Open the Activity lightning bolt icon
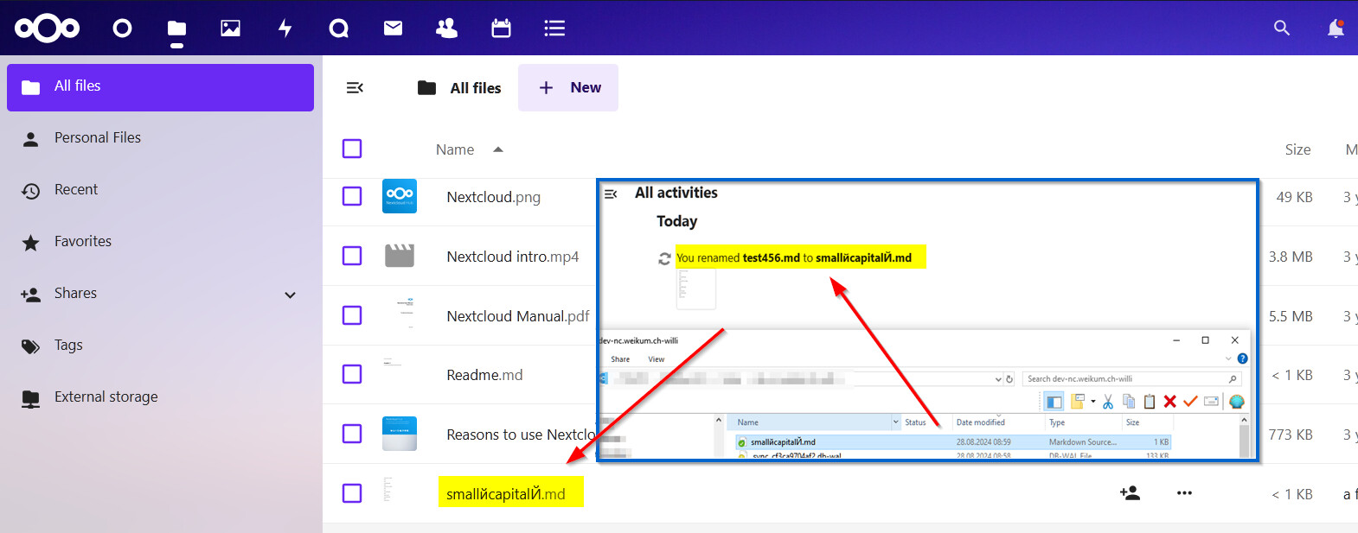The image size is (1358, 533). (x=285, y=29)
